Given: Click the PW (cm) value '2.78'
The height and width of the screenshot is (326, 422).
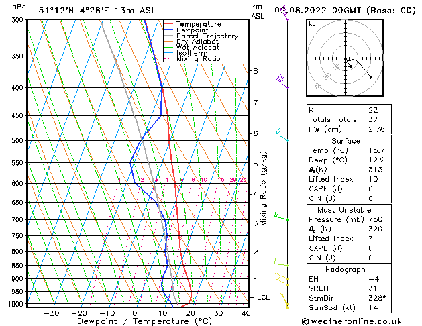Looking at the screenshot, I should (376, 129).
